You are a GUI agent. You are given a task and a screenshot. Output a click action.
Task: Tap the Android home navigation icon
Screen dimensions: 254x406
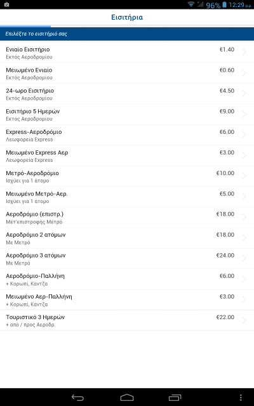click(127, 398)
